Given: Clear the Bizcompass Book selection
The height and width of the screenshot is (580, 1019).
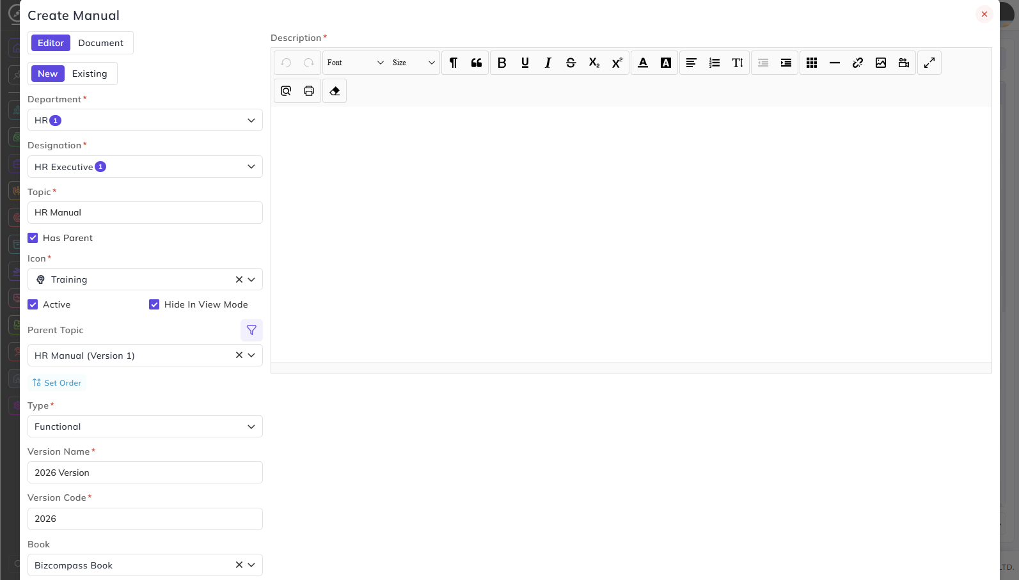Looking at the screenshot, I should click(x=239, y=565).
